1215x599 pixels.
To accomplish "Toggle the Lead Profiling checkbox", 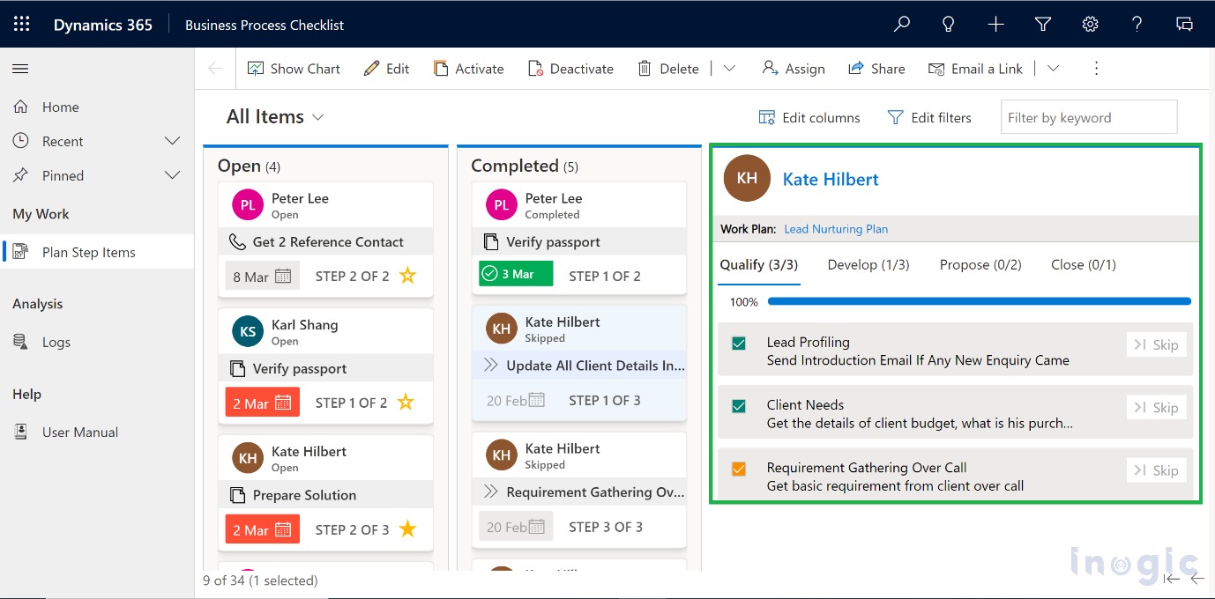I will (739, 344).
